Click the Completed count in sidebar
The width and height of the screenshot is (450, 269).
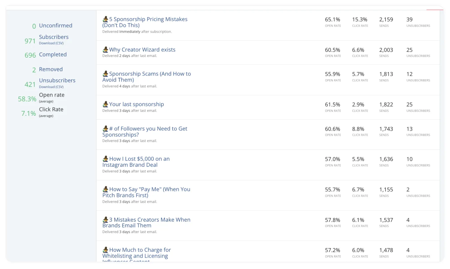(30, 55)
